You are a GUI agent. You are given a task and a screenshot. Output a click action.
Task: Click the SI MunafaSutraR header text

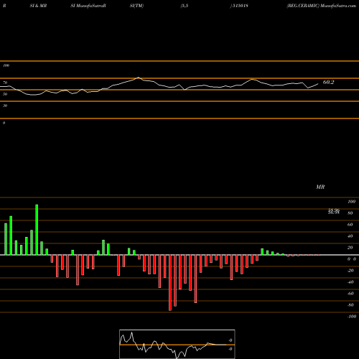[x=88, y=6]
